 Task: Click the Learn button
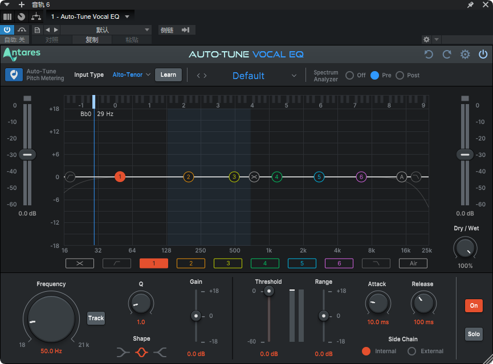point(168,75)
